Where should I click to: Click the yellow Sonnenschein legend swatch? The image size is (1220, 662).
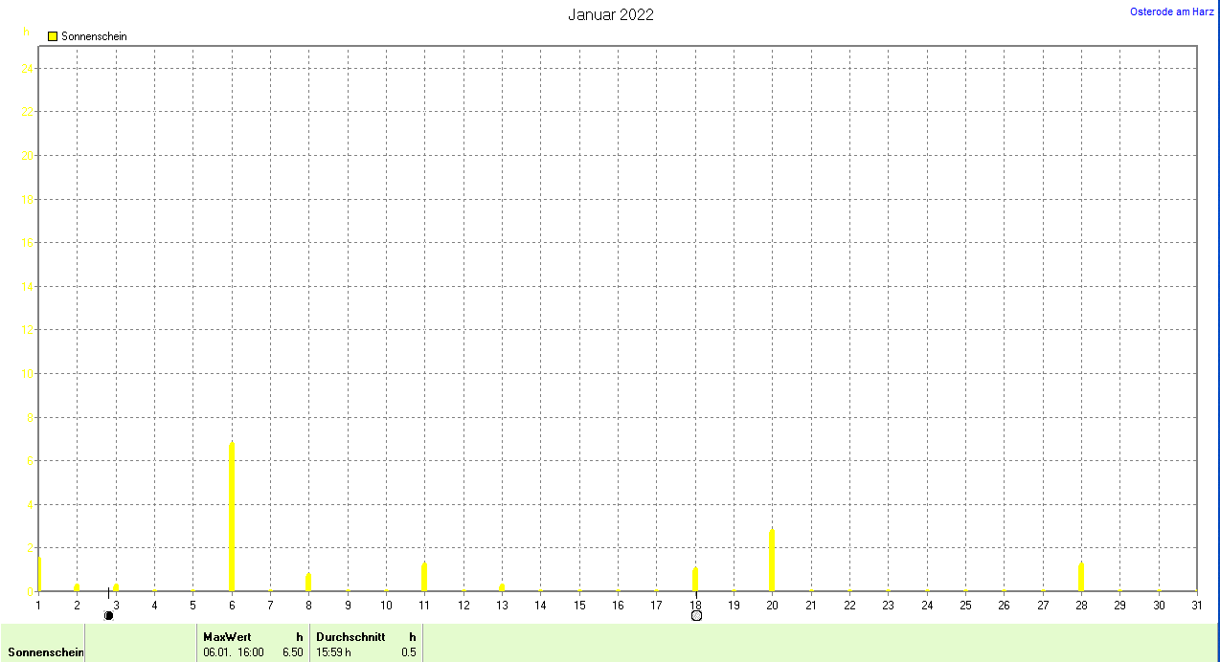53,36
